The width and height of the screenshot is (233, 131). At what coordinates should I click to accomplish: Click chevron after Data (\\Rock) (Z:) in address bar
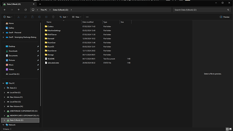[x=71, y=10]
